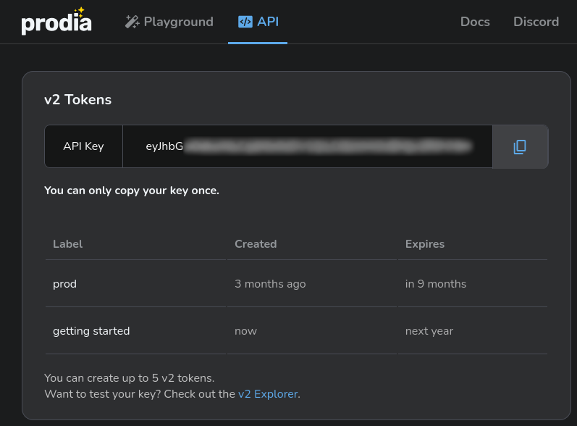Select the Expires column header
Screen dimensions: 577x426
coord(425,243)
